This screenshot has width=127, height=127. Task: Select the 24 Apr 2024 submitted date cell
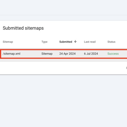67,54
